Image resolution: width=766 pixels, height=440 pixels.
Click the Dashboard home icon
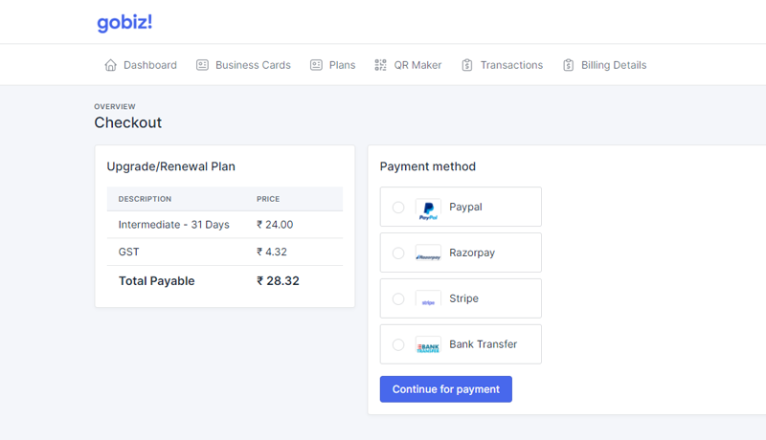coord(110,65)
